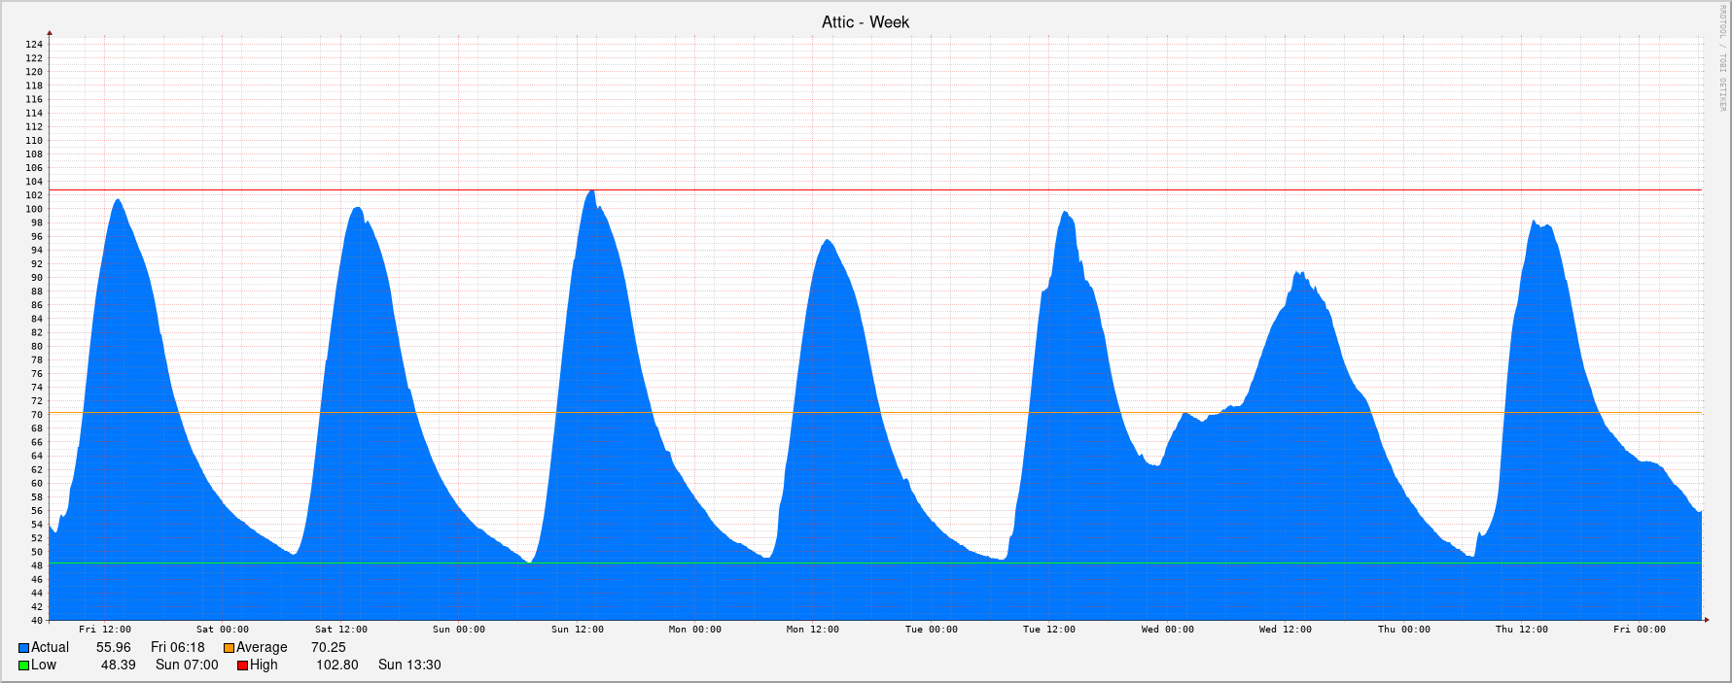Click the red High legend swatch
This screenshot has width=1732, height=683.
pos(242,666)
